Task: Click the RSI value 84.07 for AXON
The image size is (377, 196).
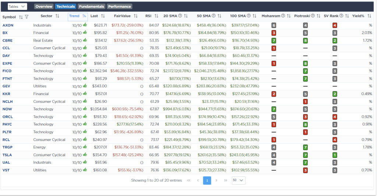Action: coord(154,25)
